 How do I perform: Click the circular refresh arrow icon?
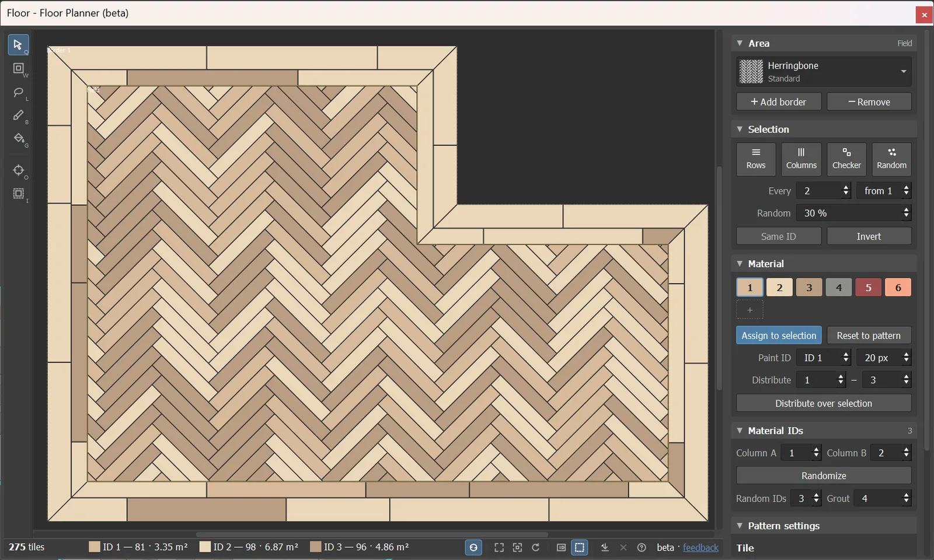click(x=535, y=547)
